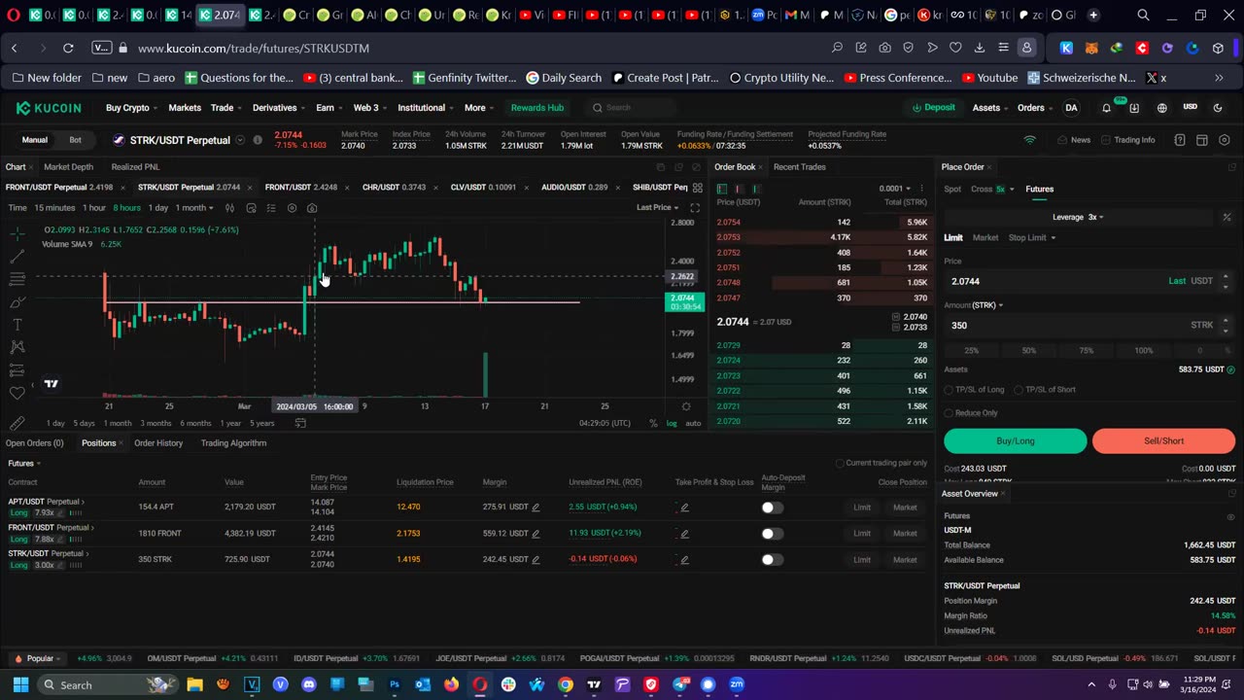Select the ruler measure tool

(17, 423)
